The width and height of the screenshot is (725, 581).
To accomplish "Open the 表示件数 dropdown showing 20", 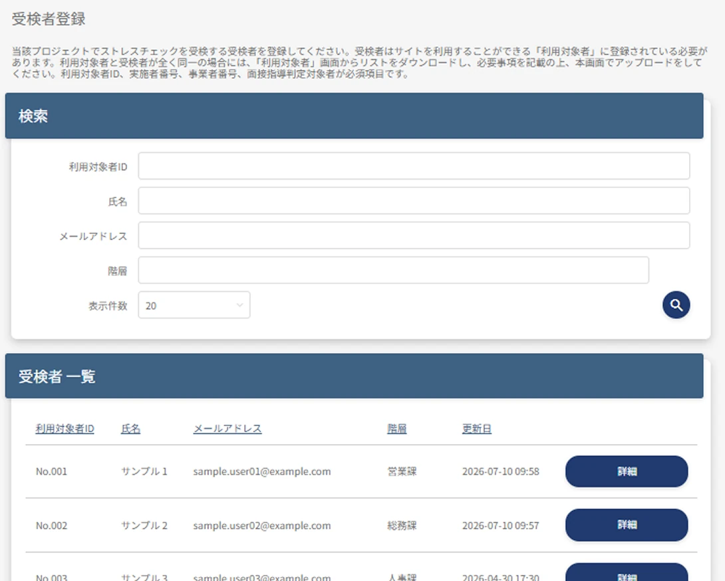I will coord(194,305).
